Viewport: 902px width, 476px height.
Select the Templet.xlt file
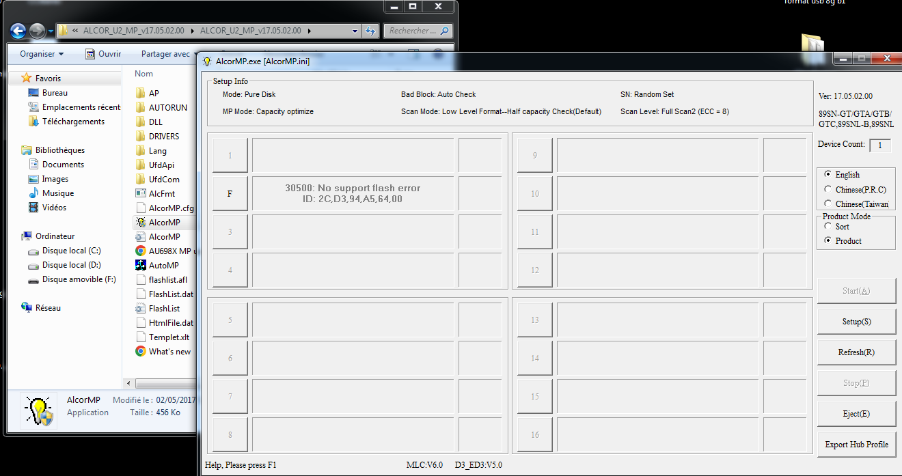coord(169,337)
